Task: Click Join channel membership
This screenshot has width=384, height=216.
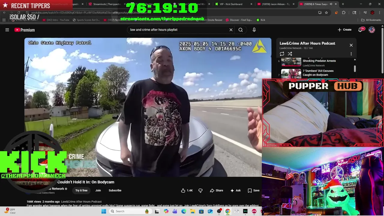Action: tap(98, 190)
